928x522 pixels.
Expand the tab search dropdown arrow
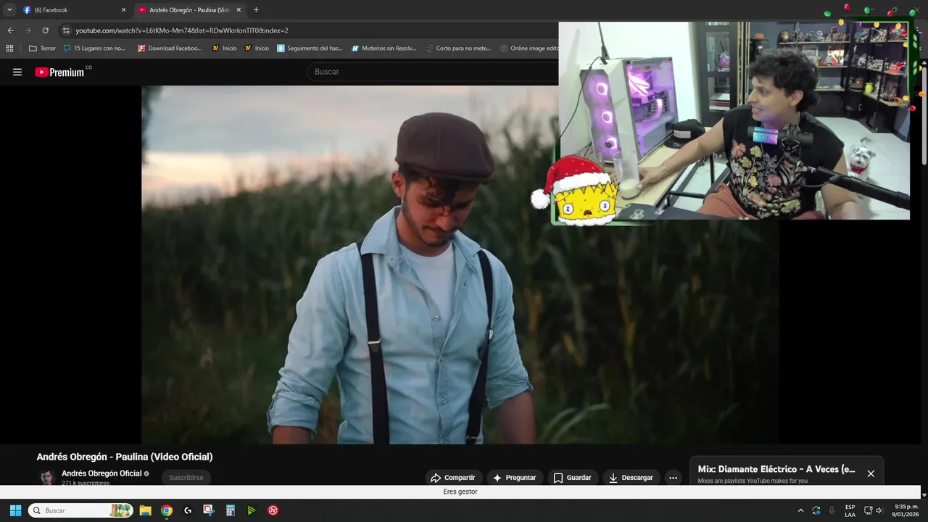9,10
